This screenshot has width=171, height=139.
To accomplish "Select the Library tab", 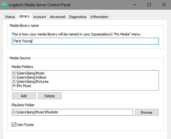I will 24,16.
